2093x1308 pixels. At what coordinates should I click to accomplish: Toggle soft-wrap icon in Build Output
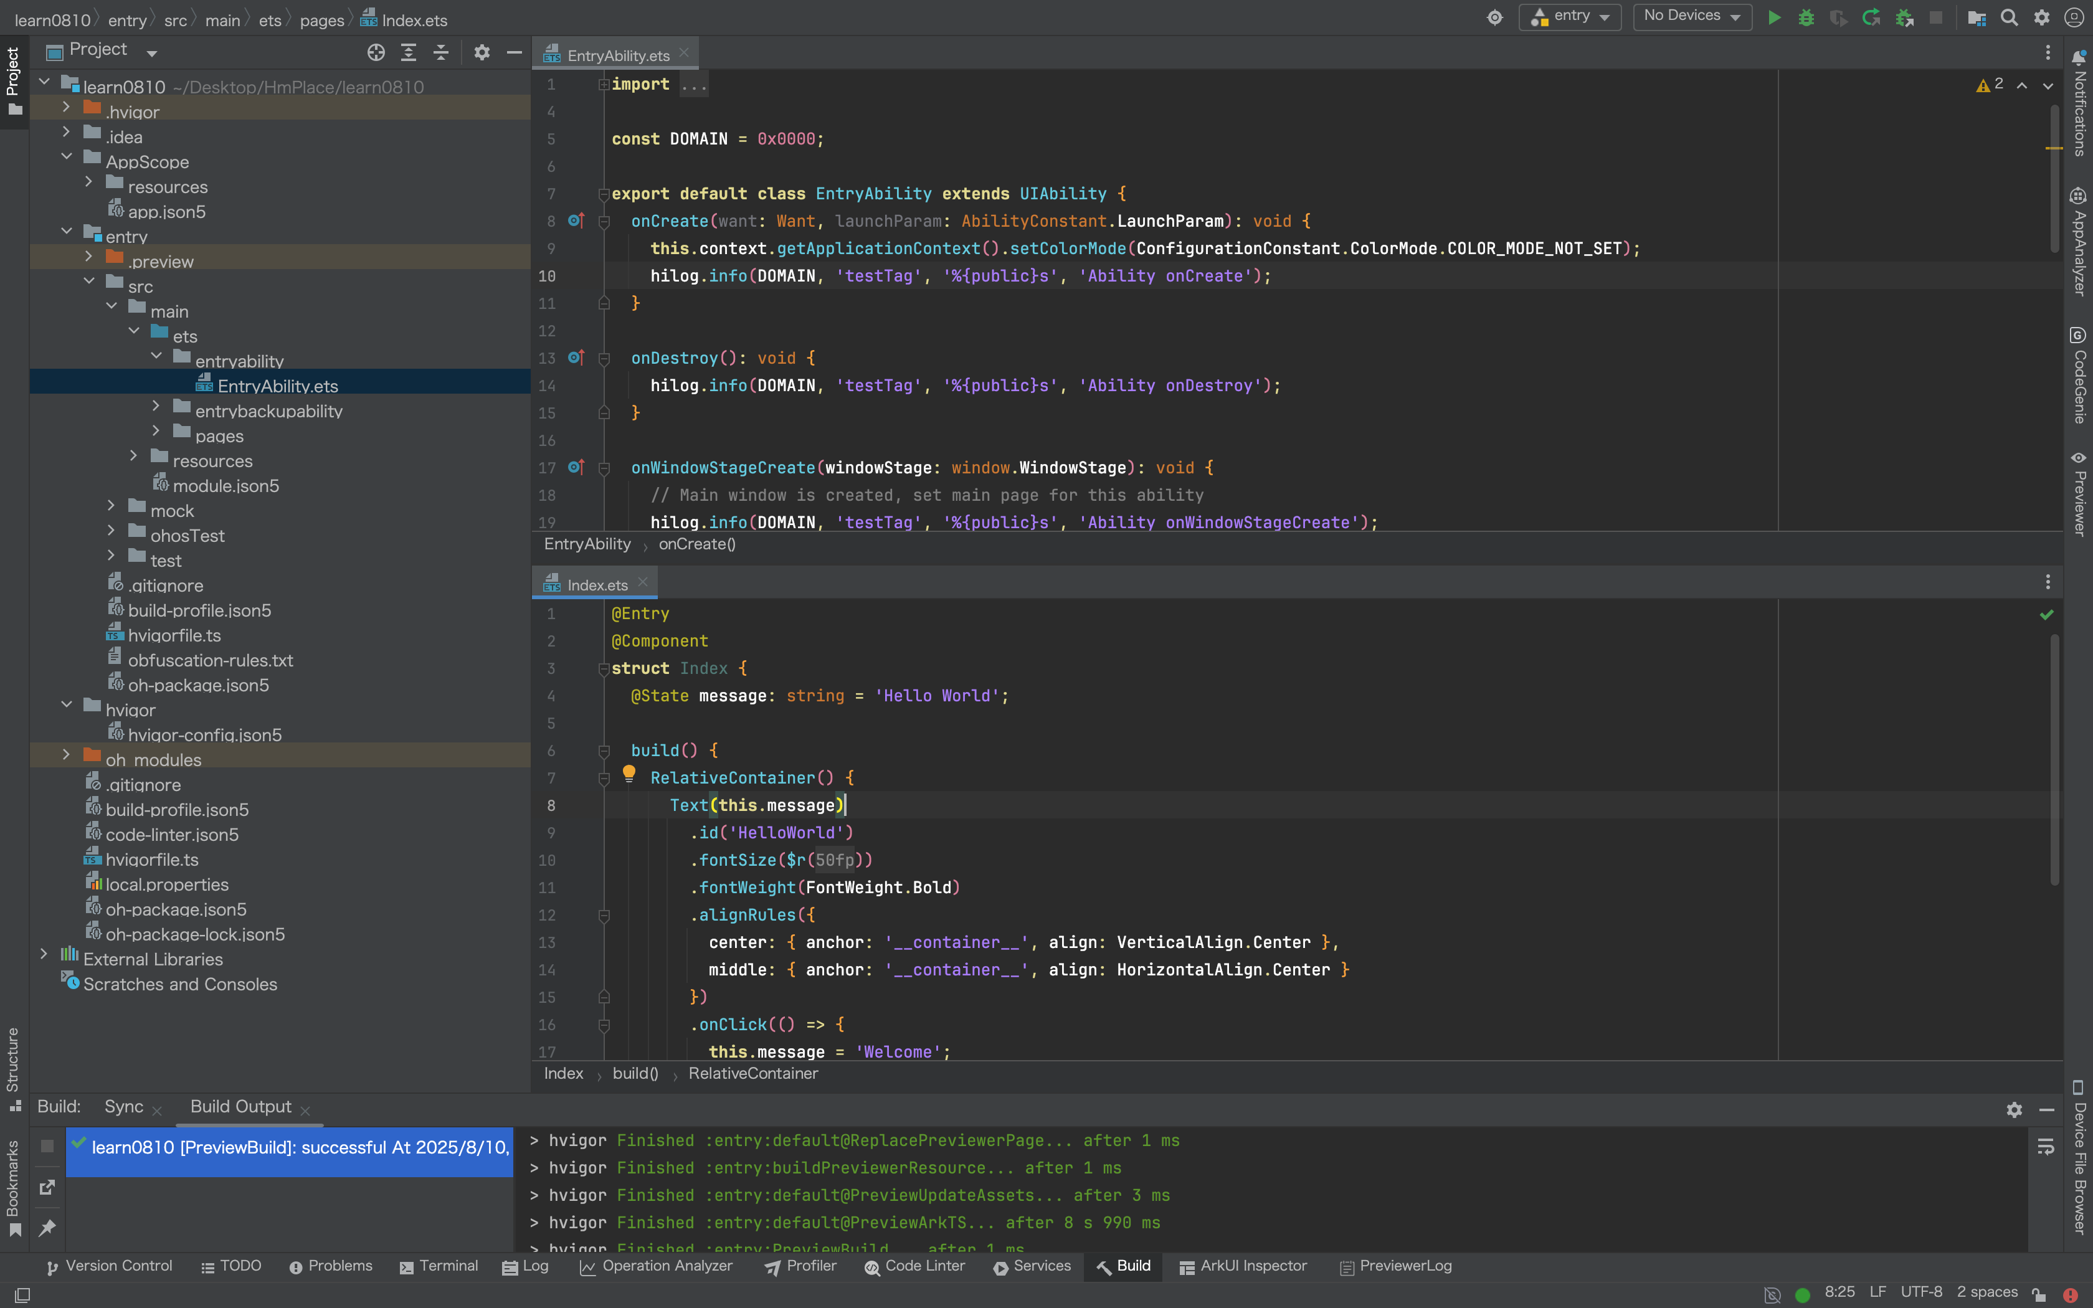point(2046,1146)
